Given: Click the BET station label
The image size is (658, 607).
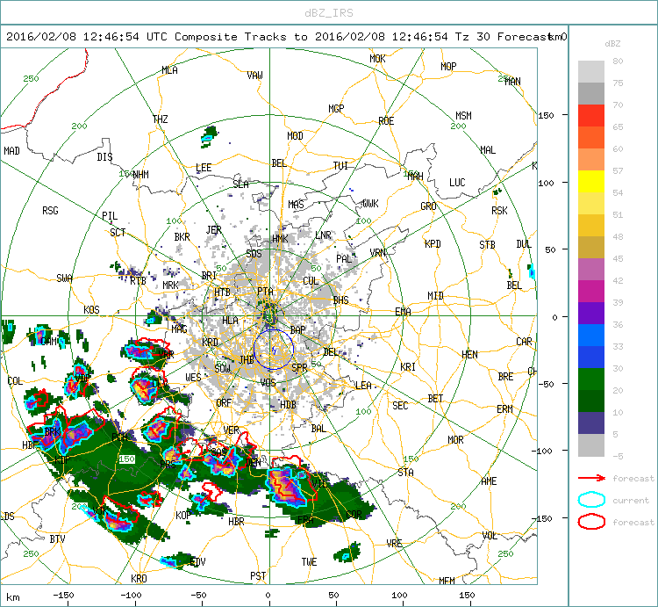Looking at the screenshot, I should click(435, 398).
